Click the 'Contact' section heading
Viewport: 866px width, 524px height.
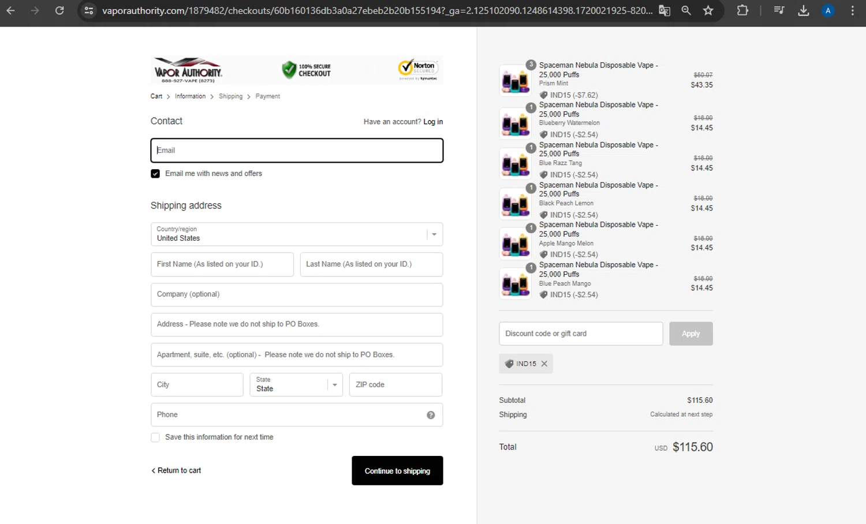(166, 121)
